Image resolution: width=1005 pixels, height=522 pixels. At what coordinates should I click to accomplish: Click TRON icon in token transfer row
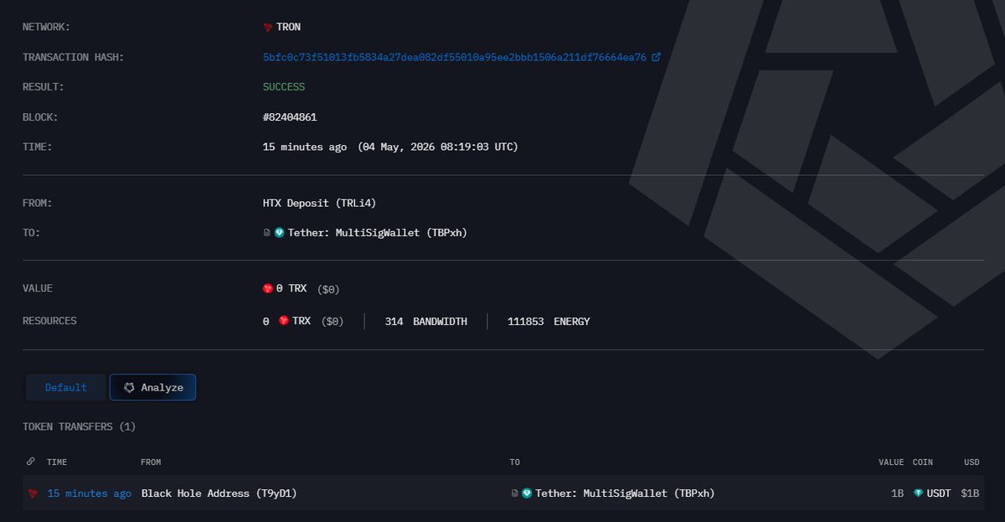click(33, 494)
